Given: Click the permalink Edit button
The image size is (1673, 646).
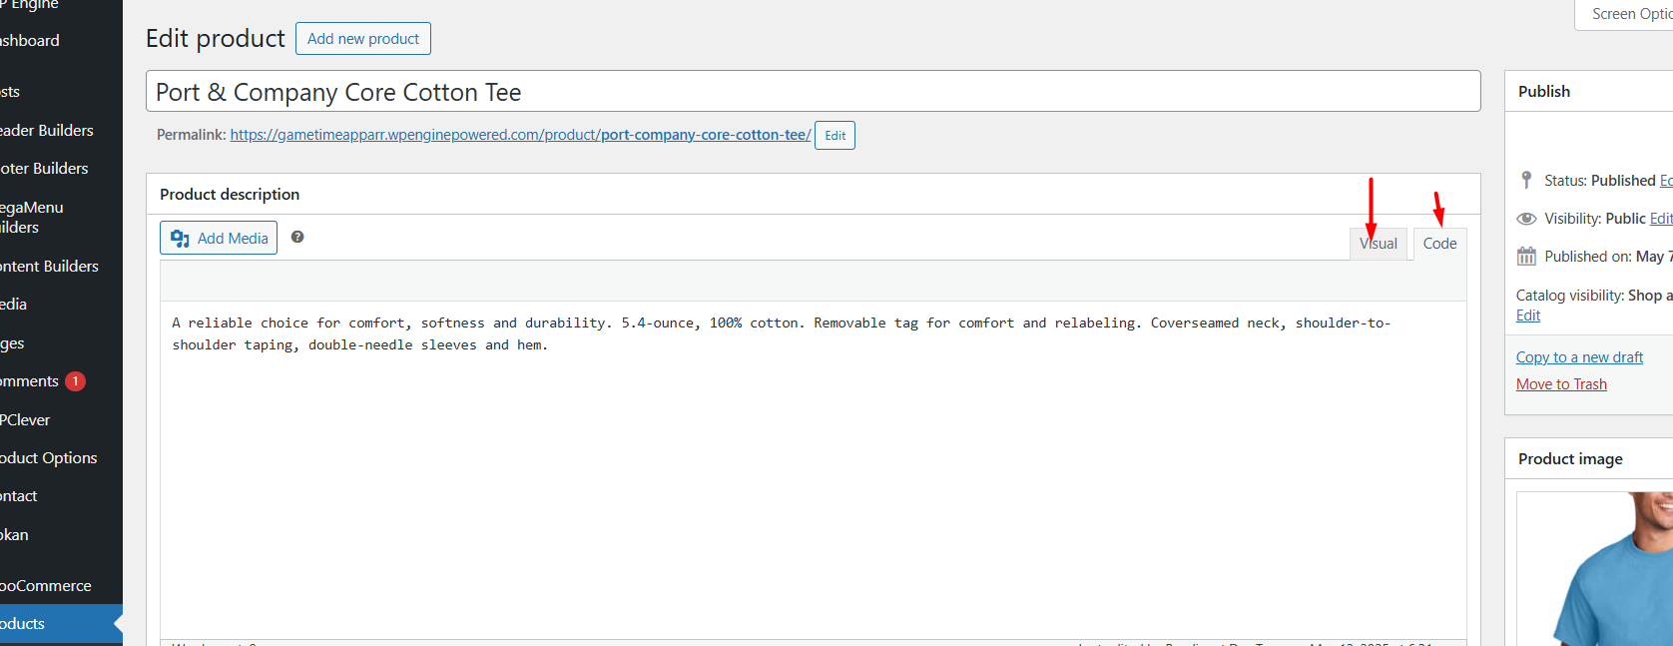Looking at the screenshot, I should click(x=836, y=136).
